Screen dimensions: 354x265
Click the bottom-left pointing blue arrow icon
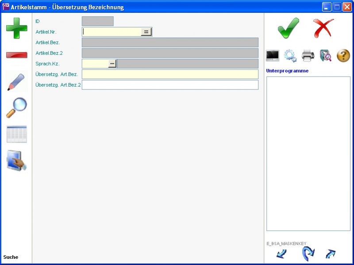(281, 254)
